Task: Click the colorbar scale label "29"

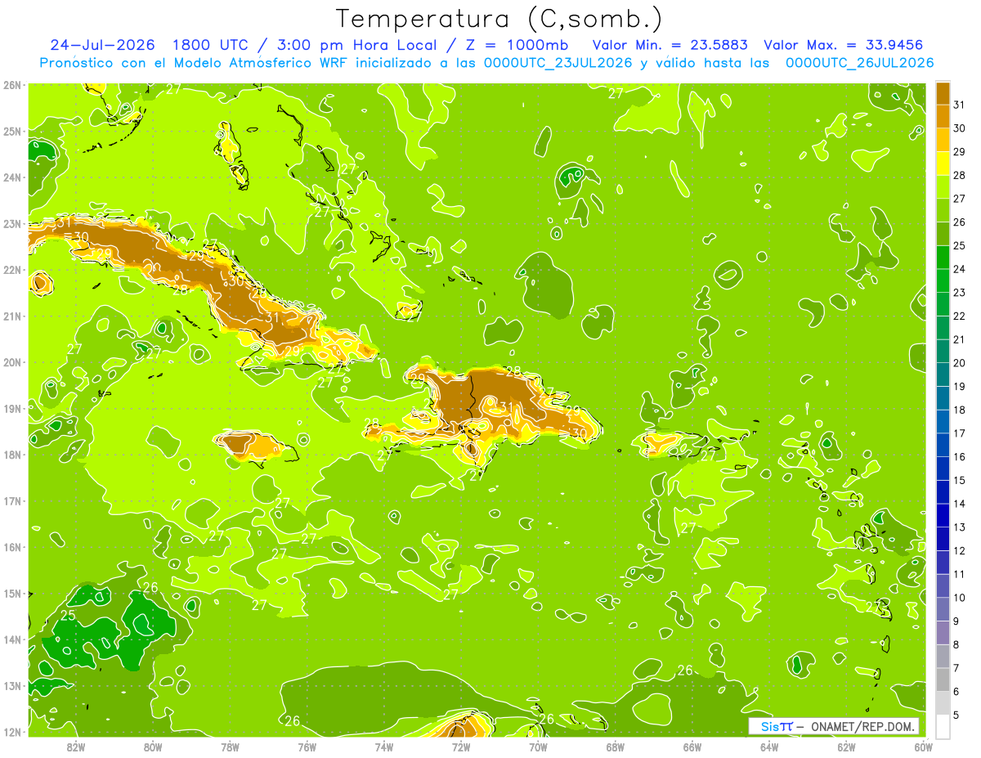Action: coord(960,152)
